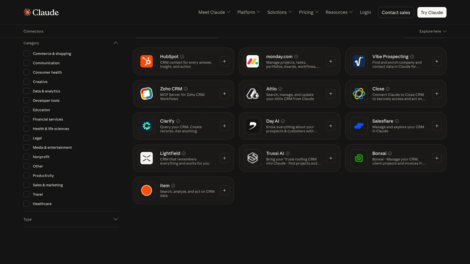Add the Zoho CRM connector with plus
The width and height of the screenshot is (470, 264).
click(x=224, y=94)
